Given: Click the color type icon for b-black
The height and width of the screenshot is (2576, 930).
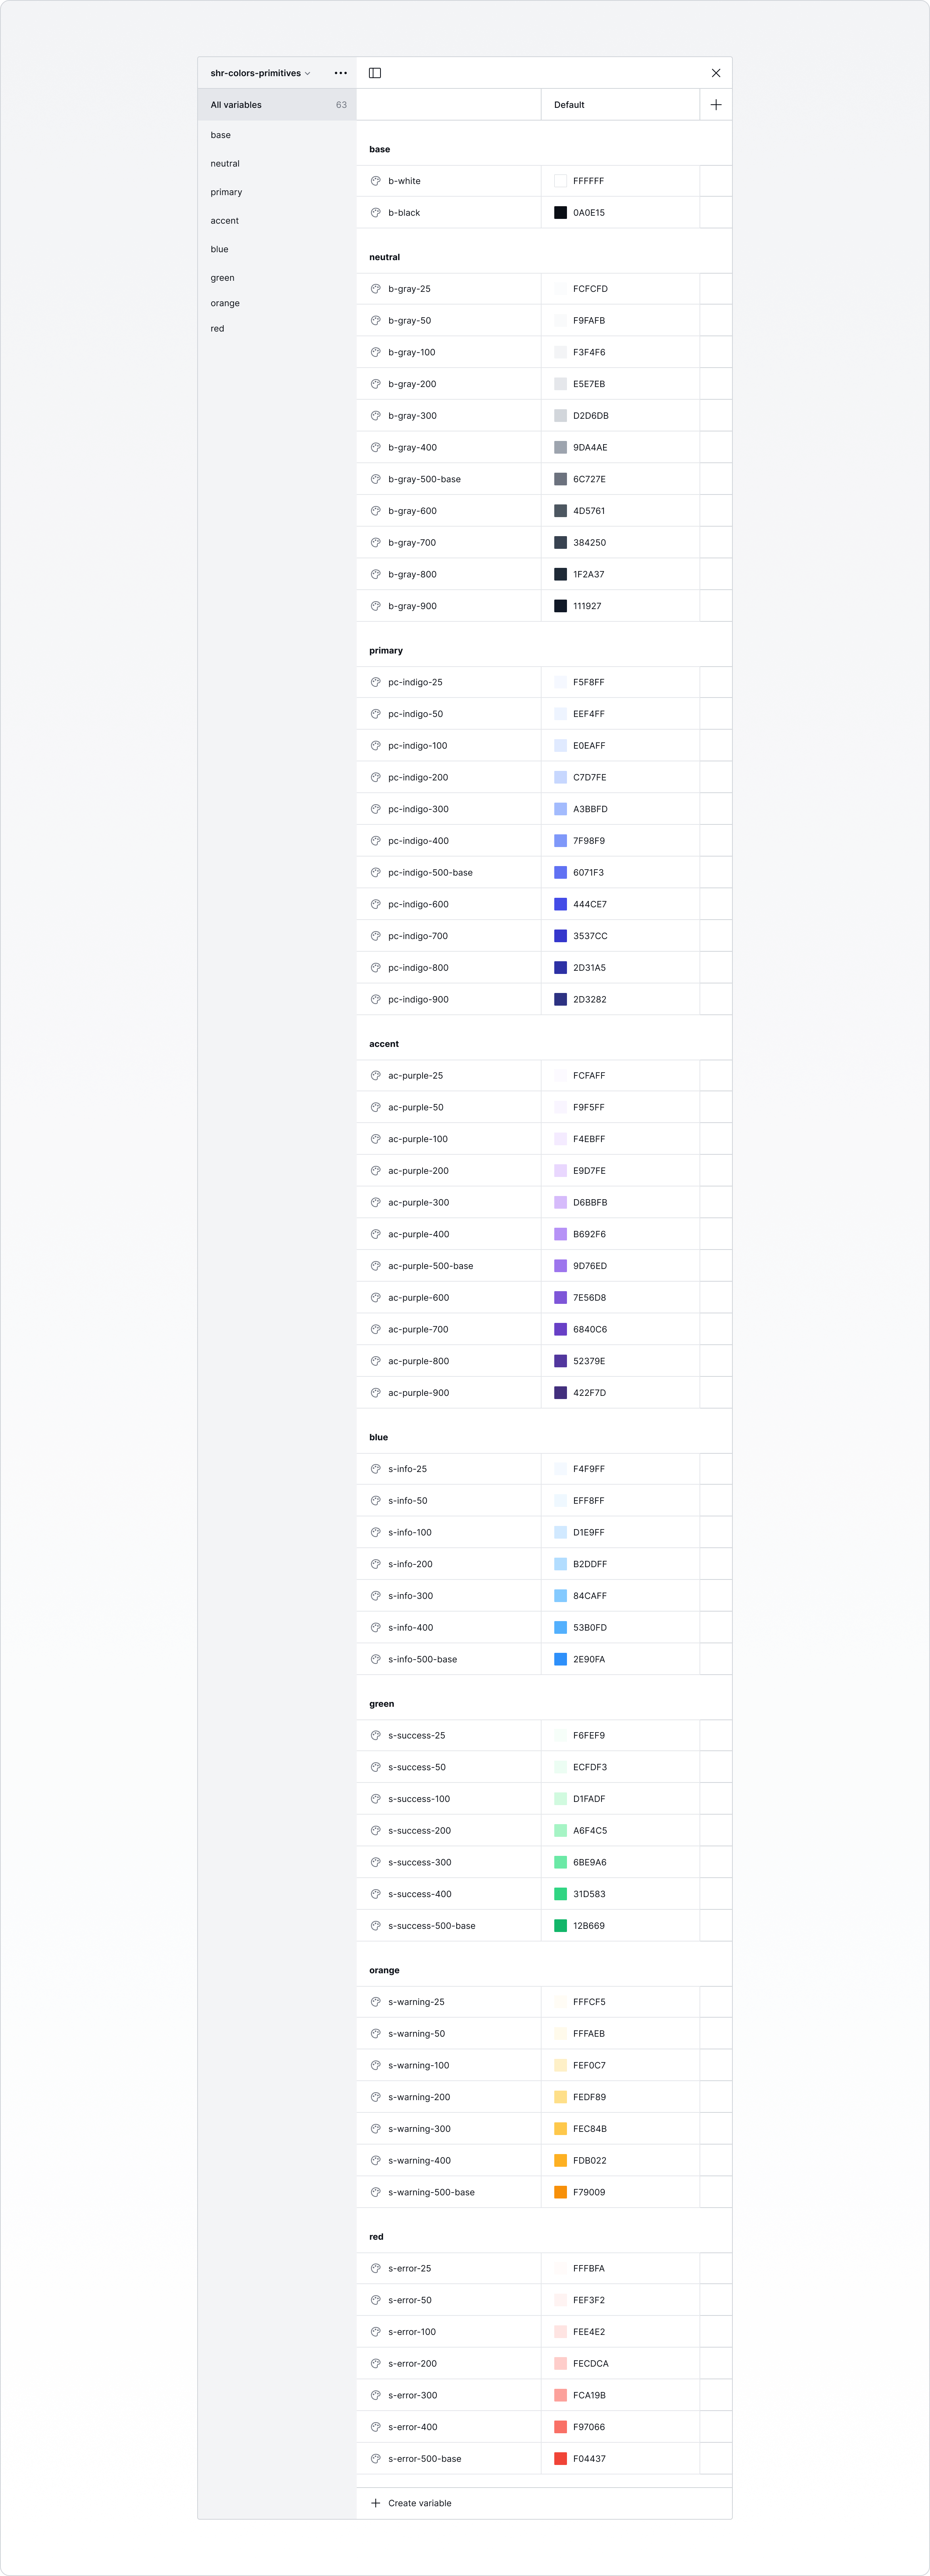Looking at the screenshot, I should tap(376, 213).
